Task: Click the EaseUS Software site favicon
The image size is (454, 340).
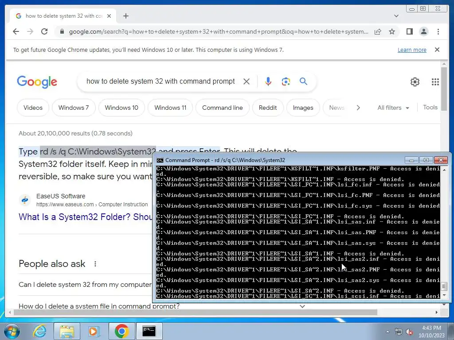Action: pyautogui.click(x=25, y=200)
